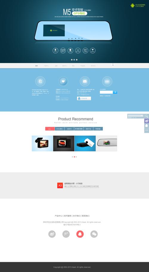The image size is (149, 272).
Task: Click the white query input field
Action: [106, 92]
